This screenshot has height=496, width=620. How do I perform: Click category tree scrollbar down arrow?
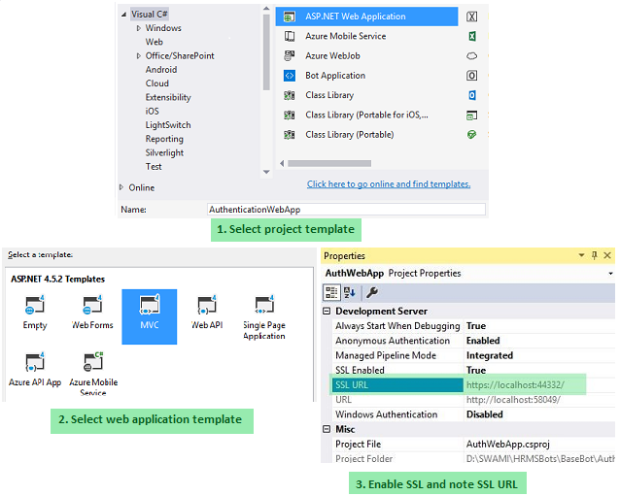click(x=266, y=172)
